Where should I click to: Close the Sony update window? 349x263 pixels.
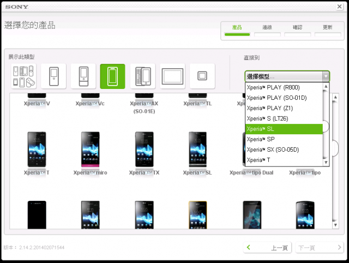pyautogui.click(x=339, y=7)
